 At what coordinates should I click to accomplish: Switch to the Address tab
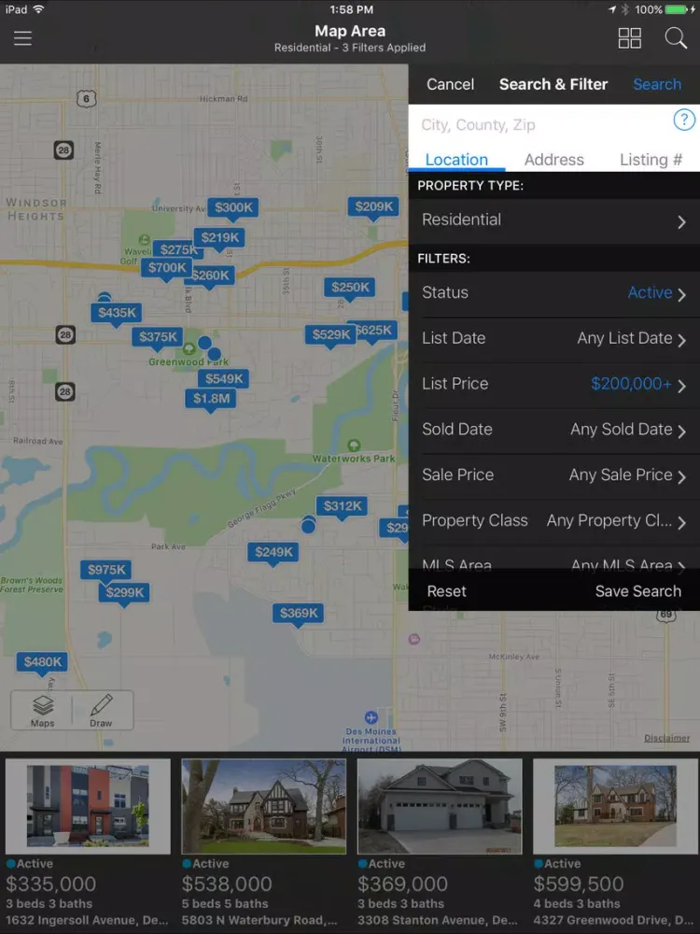pyautogui.click(x=553, y=160)
